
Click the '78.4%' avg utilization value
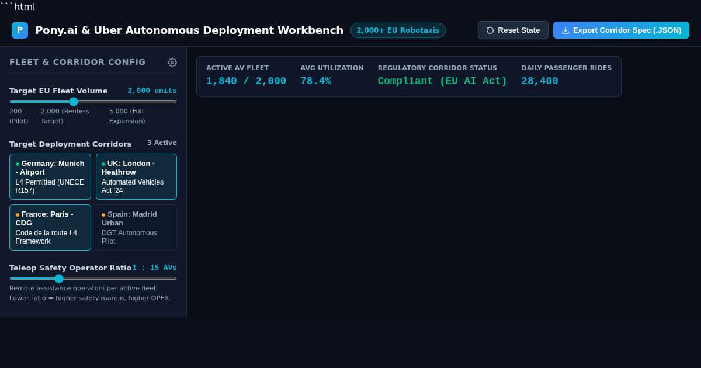point(315,81)
